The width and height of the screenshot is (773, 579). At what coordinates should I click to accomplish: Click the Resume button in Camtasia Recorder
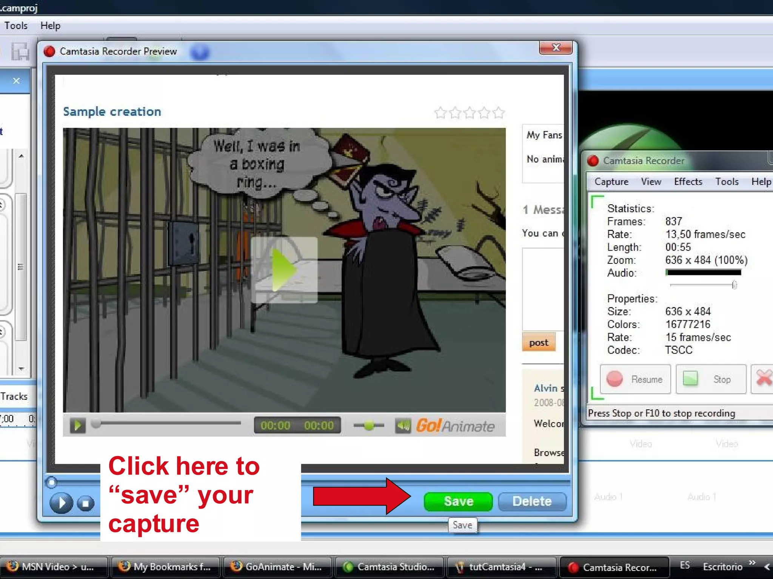click(635, 379)
